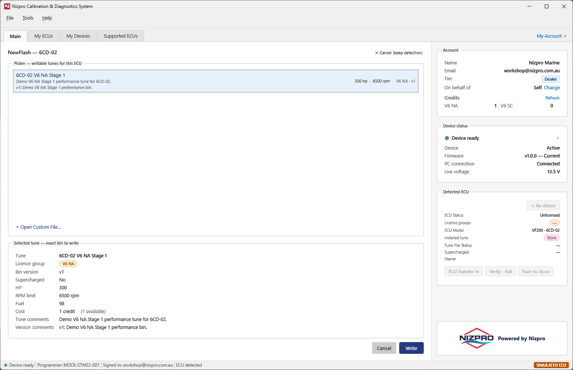Click the Programmer: MOCK-STM32-001 status entry

point(68,365)
